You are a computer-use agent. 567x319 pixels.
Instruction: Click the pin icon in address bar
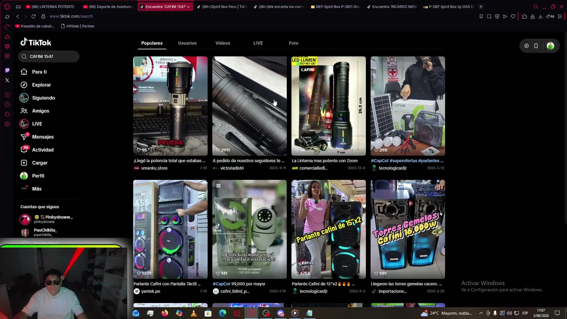click(481, 16)
